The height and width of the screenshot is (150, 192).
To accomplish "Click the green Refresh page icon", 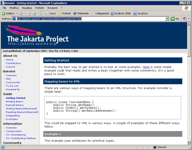I will pyautogui.click(x=35, y=13).
